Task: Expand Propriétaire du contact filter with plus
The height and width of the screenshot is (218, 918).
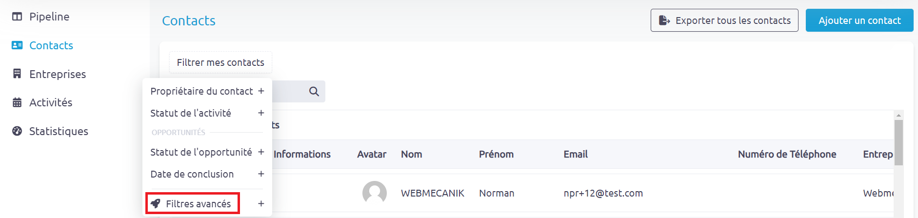Action: point(261,91)
